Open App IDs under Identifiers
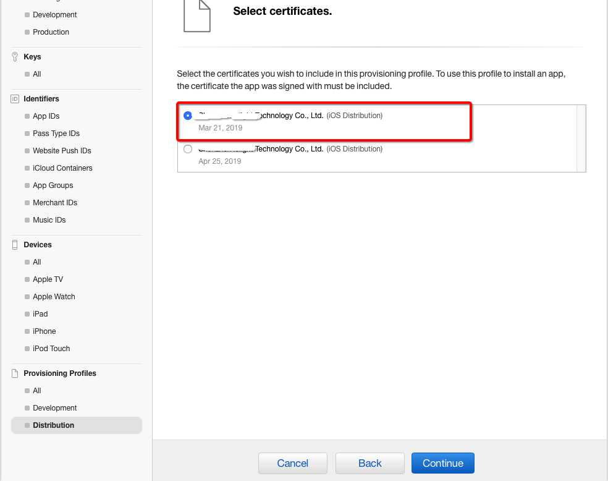 [x=46, y=116]
